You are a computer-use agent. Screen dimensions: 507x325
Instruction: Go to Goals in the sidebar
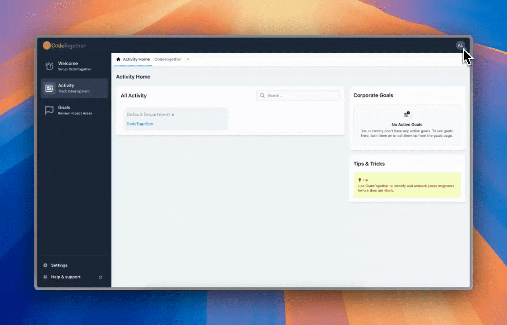coord(74,110)
